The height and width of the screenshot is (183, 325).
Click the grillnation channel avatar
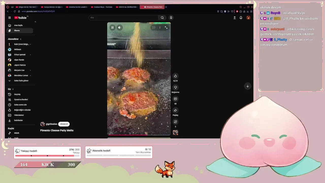click(42, 124)
